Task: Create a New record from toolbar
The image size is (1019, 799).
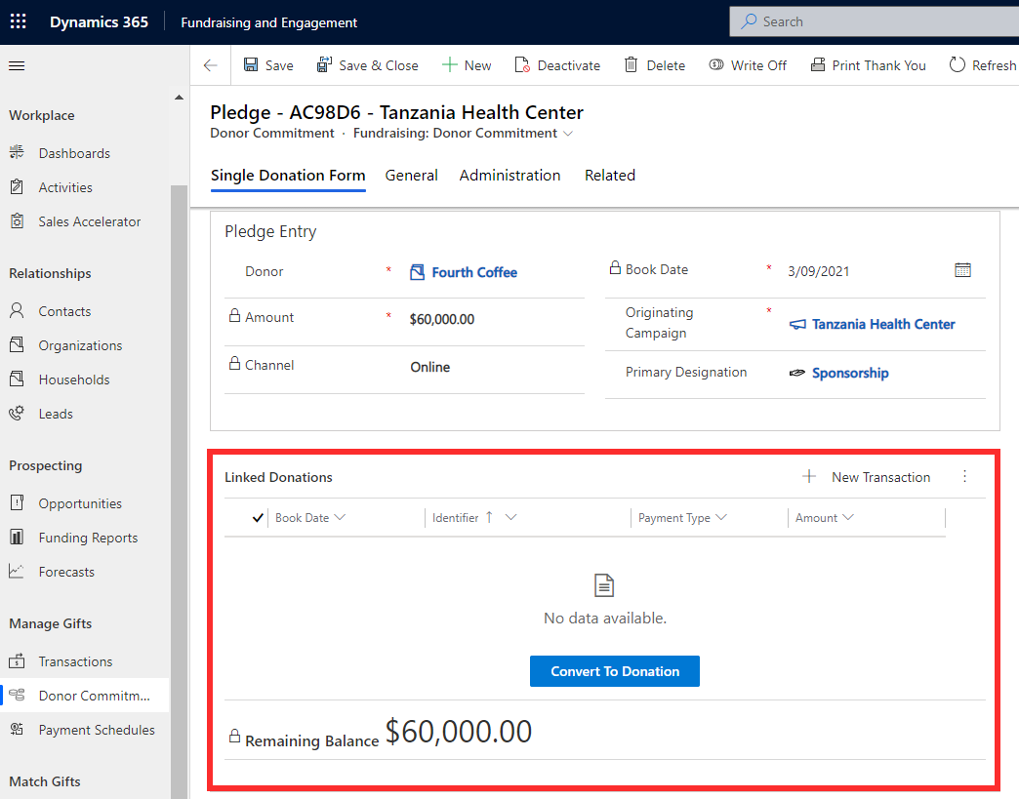Action: (x=467, y=65)
